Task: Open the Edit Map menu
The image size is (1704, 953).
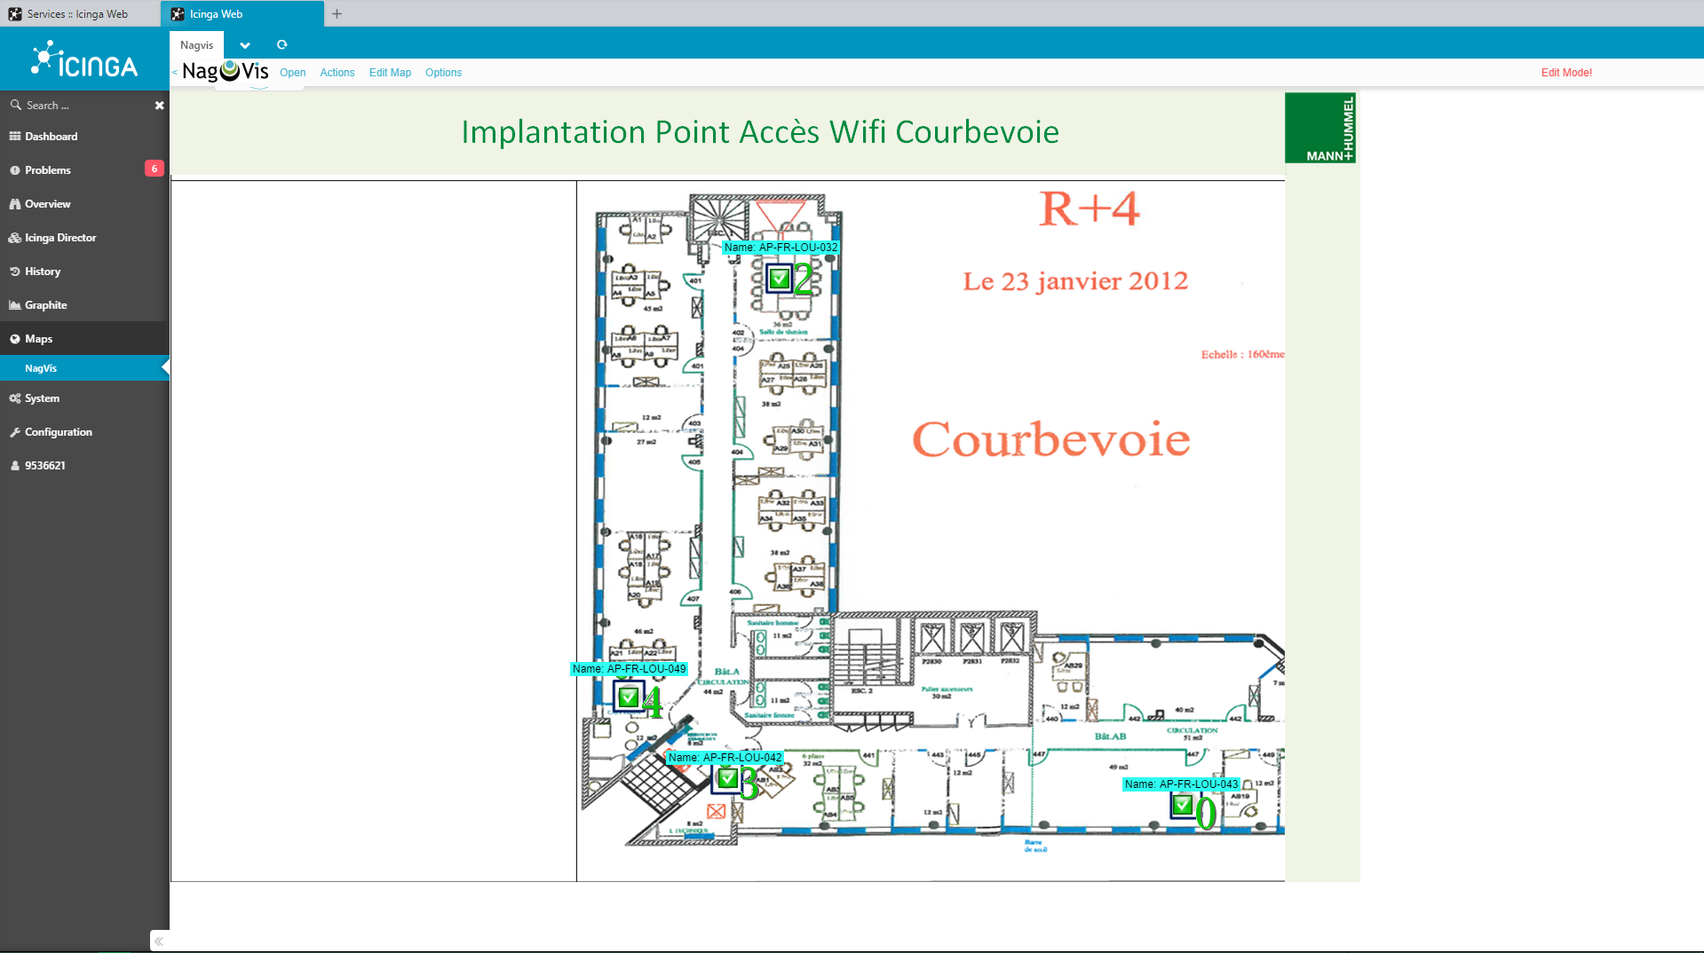Action: (x=390, y=73)
